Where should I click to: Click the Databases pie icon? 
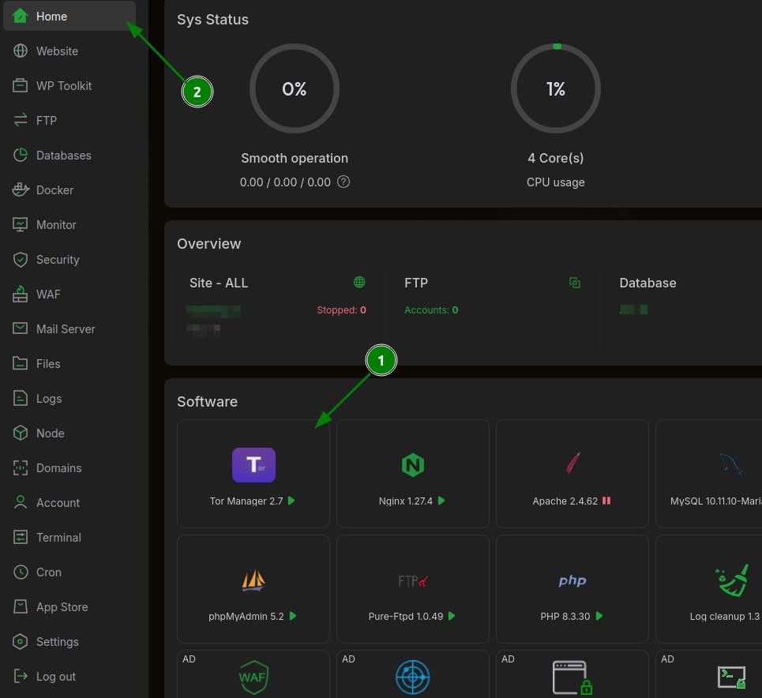click(x=20, y=155)
